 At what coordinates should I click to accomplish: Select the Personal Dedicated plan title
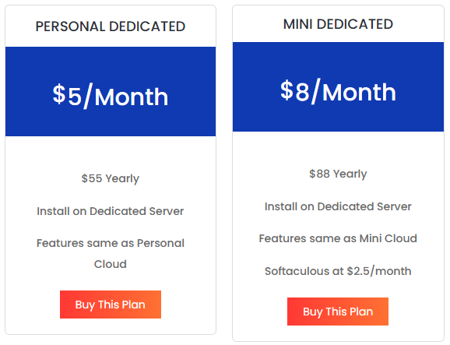[x=111, y=26]
